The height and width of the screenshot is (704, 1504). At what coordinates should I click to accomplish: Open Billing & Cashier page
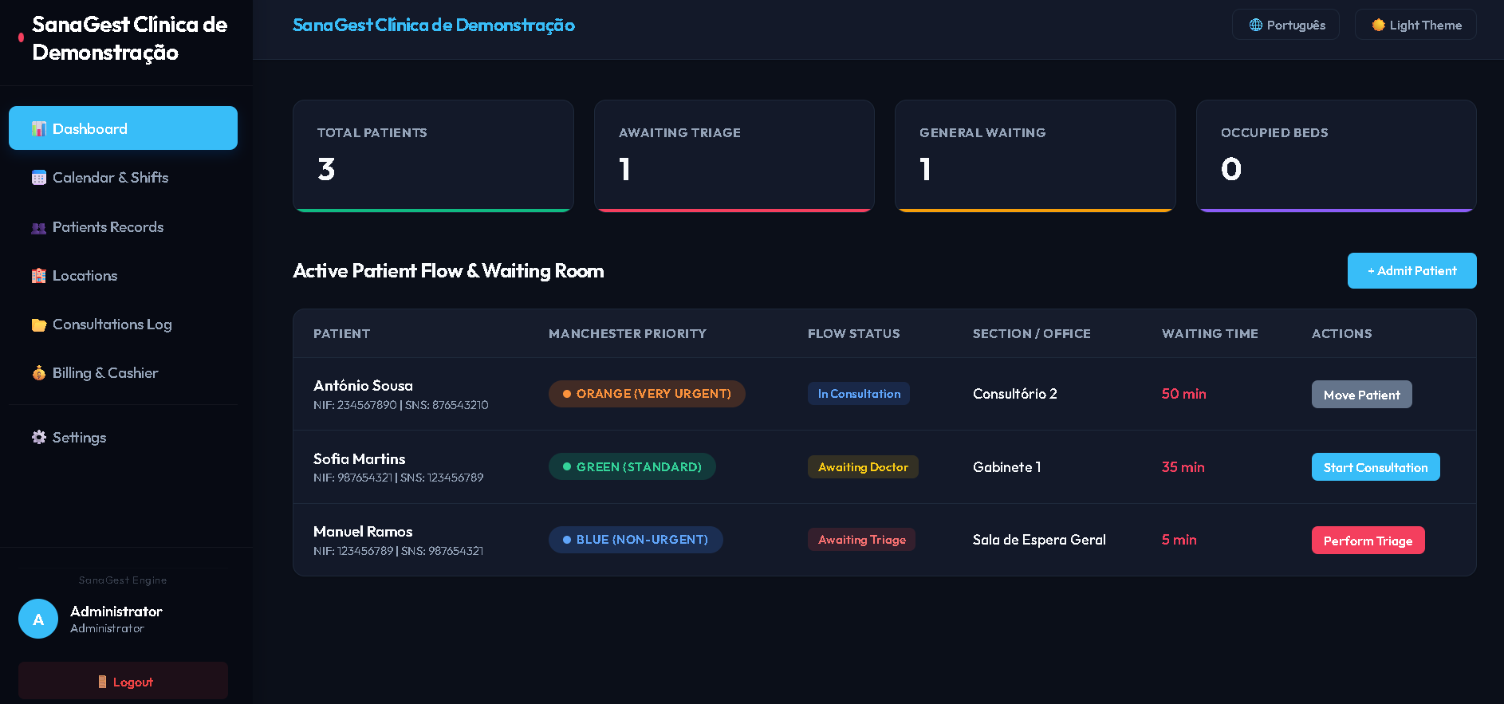(123, 373)
